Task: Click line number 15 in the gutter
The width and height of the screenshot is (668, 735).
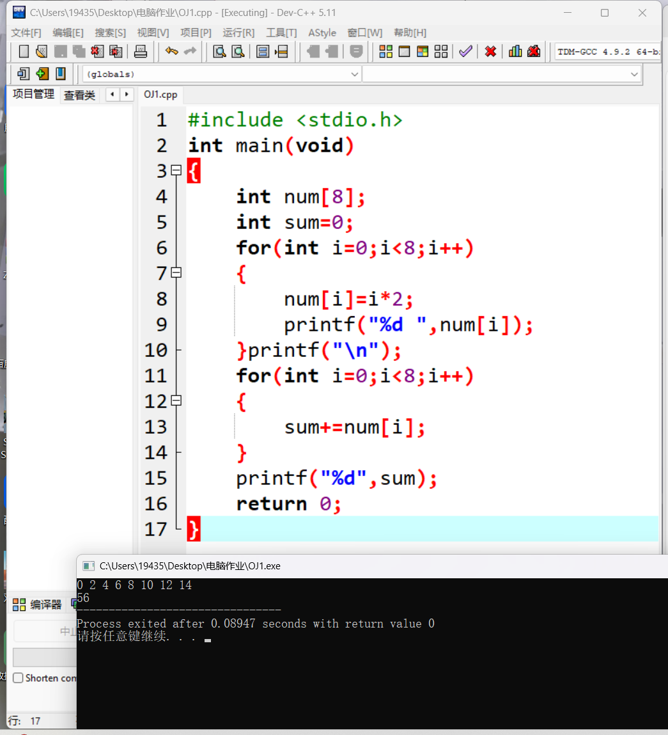Action: (155, 478)
